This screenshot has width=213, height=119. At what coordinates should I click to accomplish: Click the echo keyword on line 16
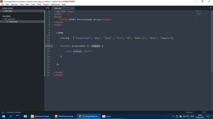coord(69,51)
